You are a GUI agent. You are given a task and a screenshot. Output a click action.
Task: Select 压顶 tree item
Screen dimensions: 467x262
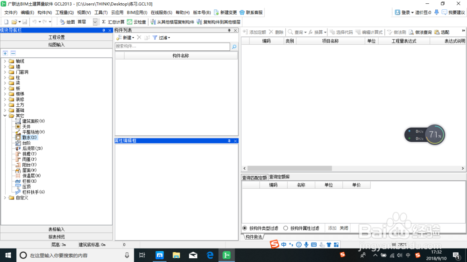(26, 187)
